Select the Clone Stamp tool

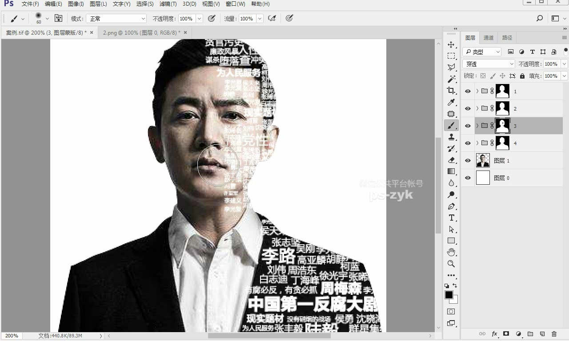(451, 137)
